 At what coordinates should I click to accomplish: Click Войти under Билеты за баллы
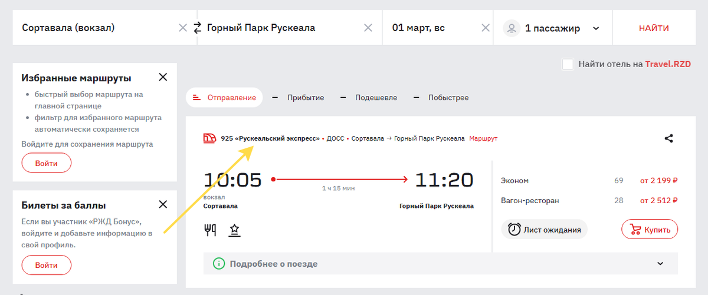pos(47,265)
